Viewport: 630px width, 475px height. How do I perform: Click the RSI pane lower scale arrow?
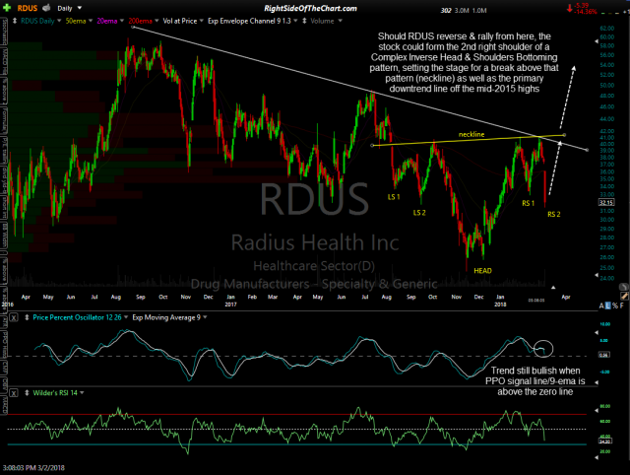tap(597, 457)
